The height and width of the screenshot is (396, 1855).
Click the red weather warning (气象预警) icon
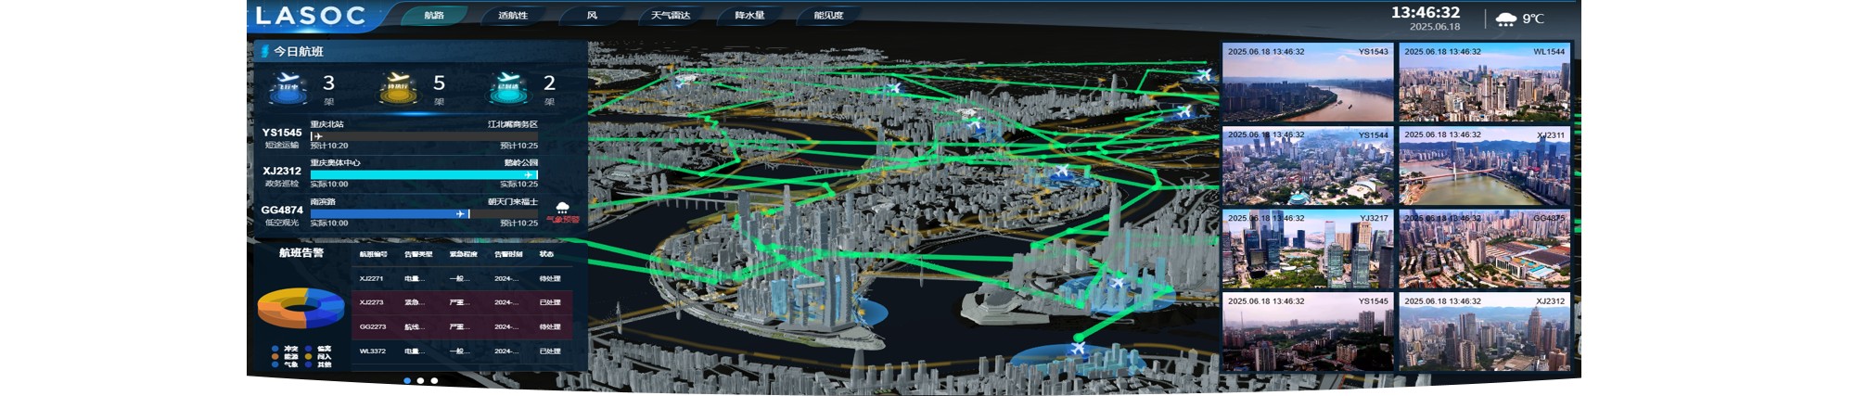point(562,212)
